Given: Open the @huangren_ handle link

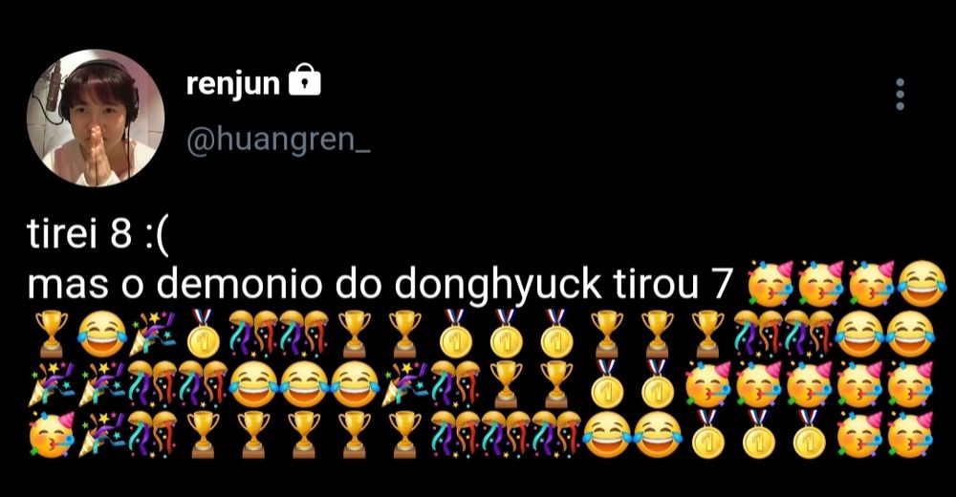Looking at the screenshot, I should [x=278, y=140].
